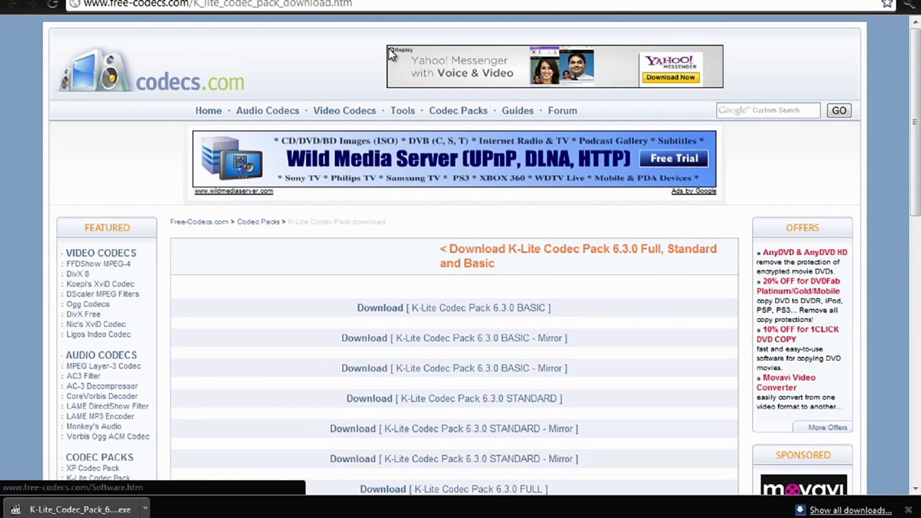The width and height of the screenshot is (921, 518).
Task: Download K-Lite Codec Pack 6.3.0 BASIC
Action: (x=454, y=308)
